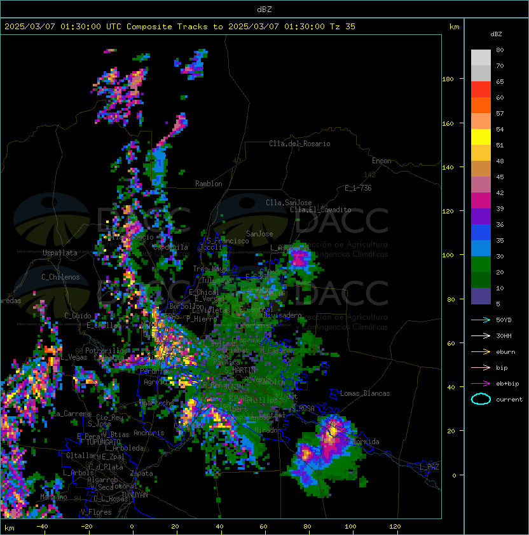The width and height of the screenshot is (529, 535).
Task: Click the 0 km vertical axis tick
Action: 454,476
